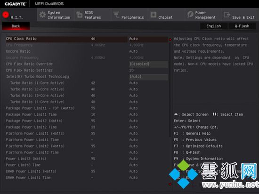Open the Peripherals tab
259x194 pixels.
coord(129,15)
